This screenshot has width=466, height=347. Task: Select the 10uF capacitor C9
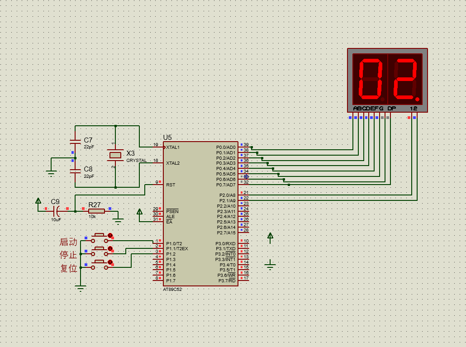(x=57, y=211)
